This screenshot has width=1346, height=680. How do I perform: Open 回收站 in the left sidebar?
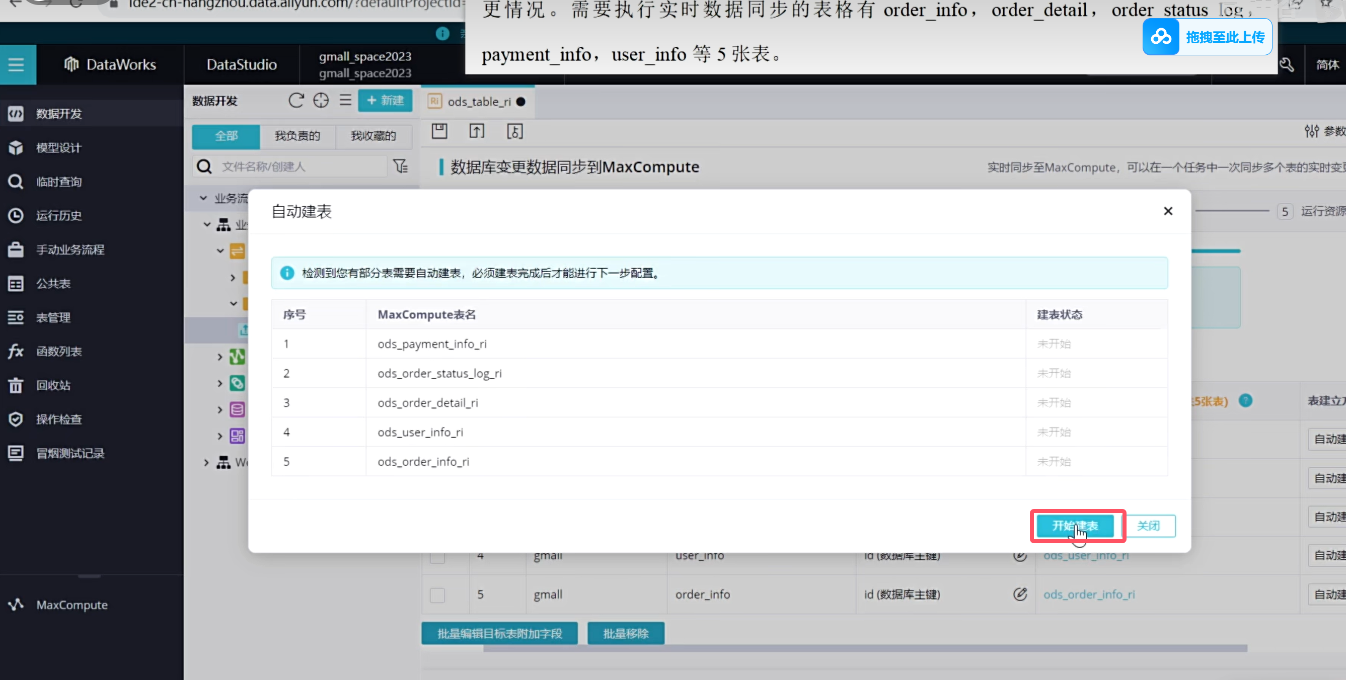pos(53,385)
